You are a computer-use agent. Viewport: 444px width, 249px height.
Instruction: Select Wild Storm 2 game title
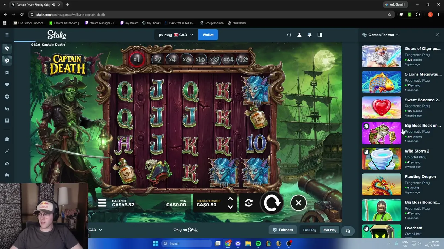[x=417, y=151]
